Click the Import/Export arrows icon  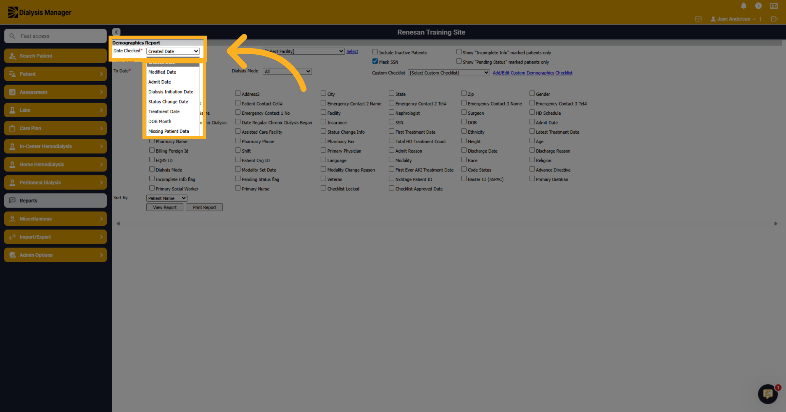[12, 237]
